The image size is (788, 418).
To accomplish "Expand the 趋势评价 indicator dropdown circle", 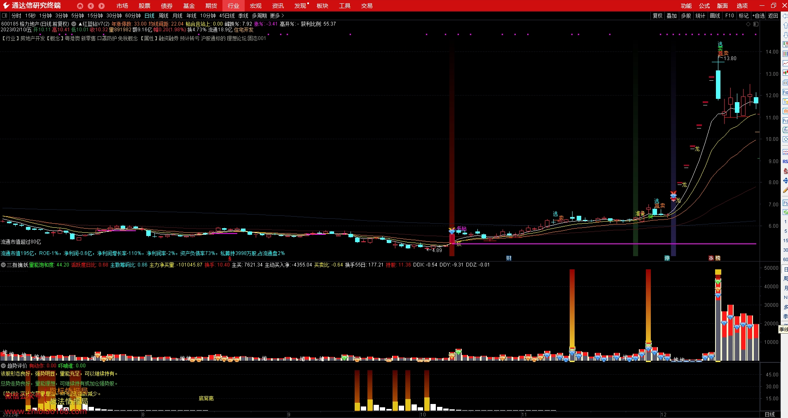I will (3, 366).
